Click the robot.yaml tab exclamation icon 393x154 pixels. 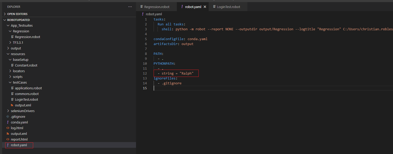pos(182,7)
